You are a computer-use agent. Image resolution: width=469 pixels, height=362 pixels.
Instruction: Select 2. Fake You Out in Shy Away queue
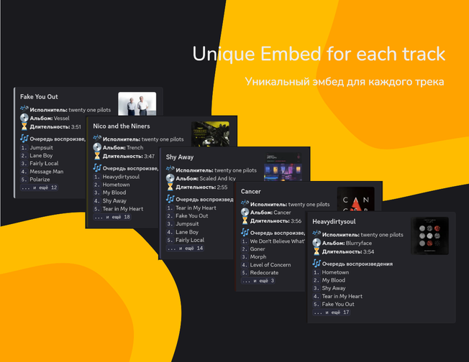tap(187, 215)
